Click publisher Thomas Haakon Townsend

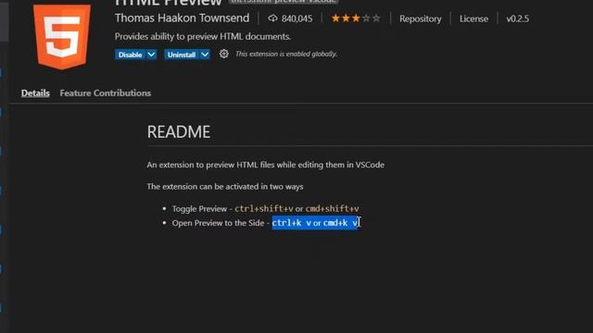[182, 18]
